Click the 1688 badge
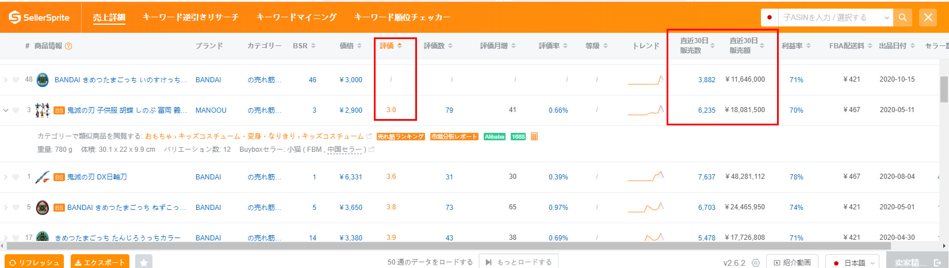The width and height of the screenshot is (949, 268). point(518,136)
